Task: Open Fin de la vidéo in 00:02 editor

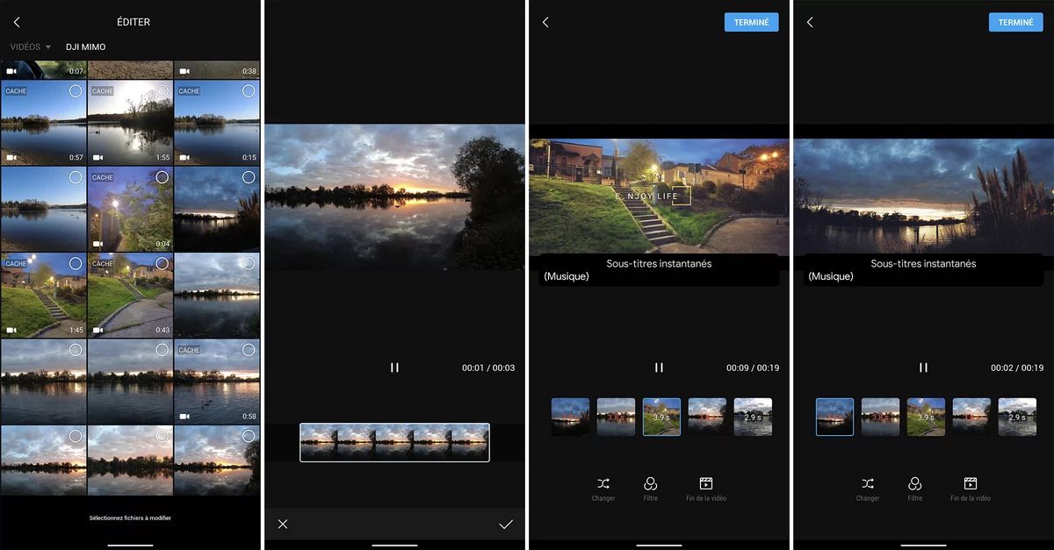Action: pos(971,489)
